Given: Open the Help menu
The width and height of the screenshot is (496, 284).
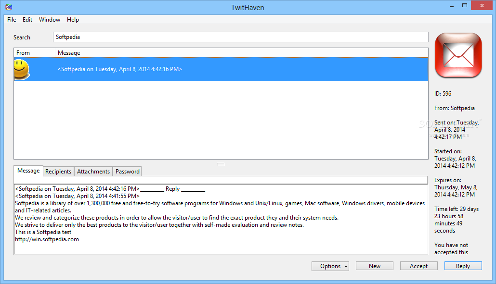Looking at the screenshot, I should click(73, 20).
